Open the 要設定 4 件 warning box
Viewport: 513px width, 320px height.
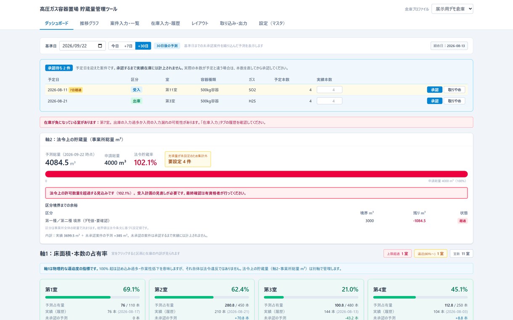click(x=188, y=159)
